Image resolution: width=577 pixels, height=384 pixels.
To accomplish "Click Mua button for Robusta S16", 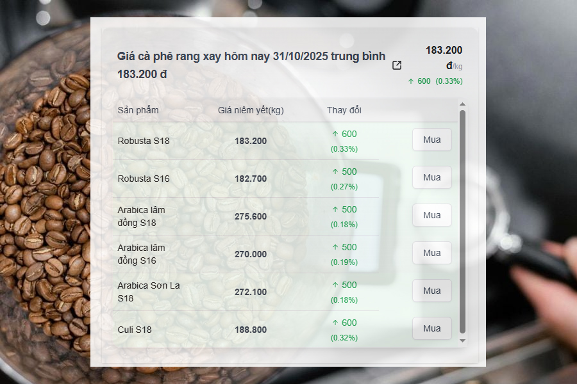I will pos(431,177).
